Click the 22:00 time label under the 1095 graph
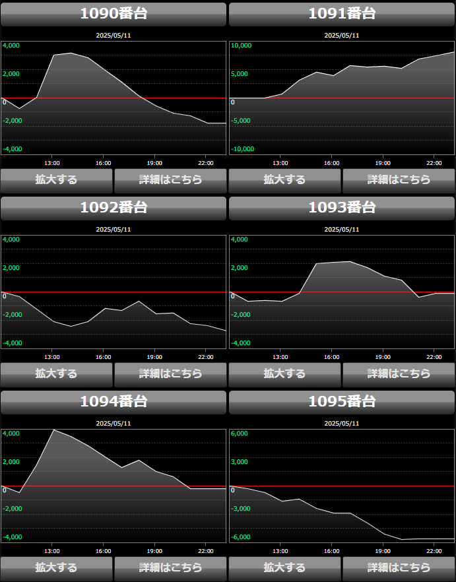The image size is (456, 582). (434, 551)
